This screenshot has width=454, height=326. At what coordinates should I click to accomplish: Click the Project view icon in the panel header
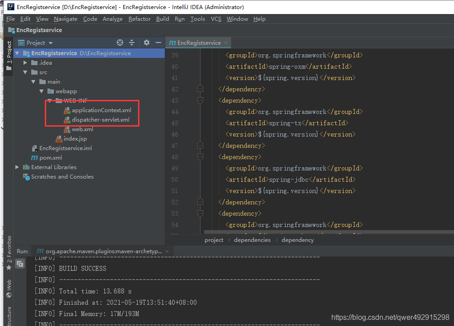click(x=21, y=43)
